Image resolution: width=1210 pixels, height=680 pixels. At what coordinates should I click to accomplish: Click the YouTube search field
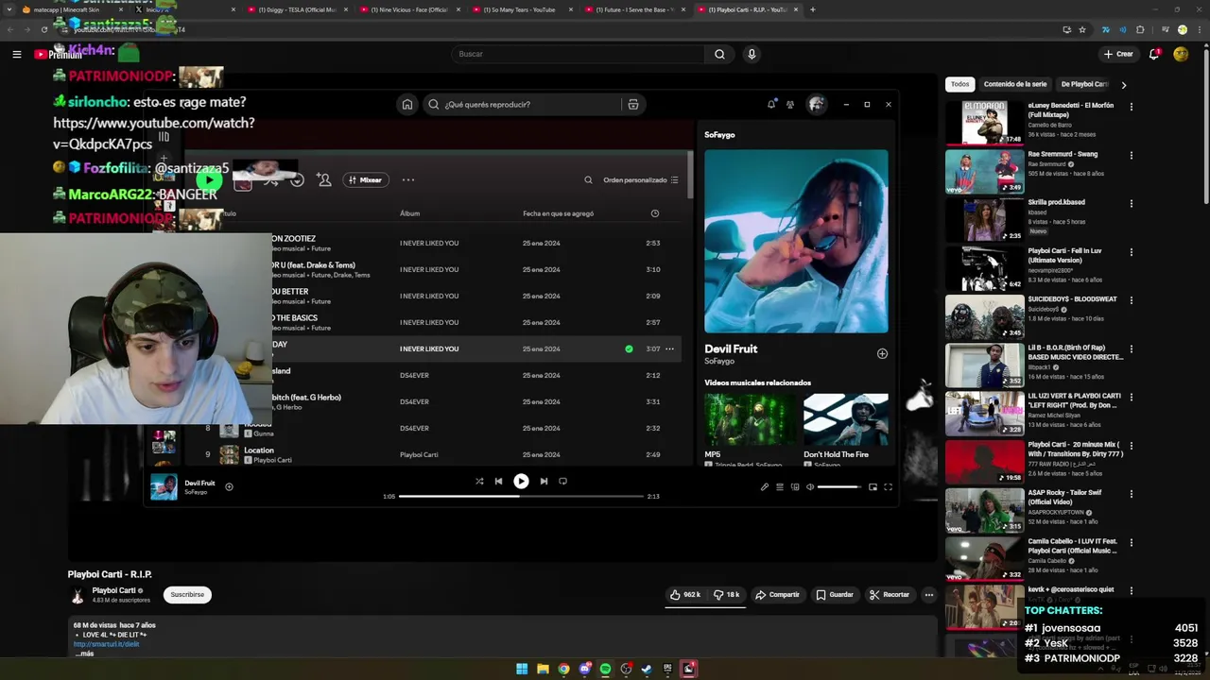(x=578, y=54)
